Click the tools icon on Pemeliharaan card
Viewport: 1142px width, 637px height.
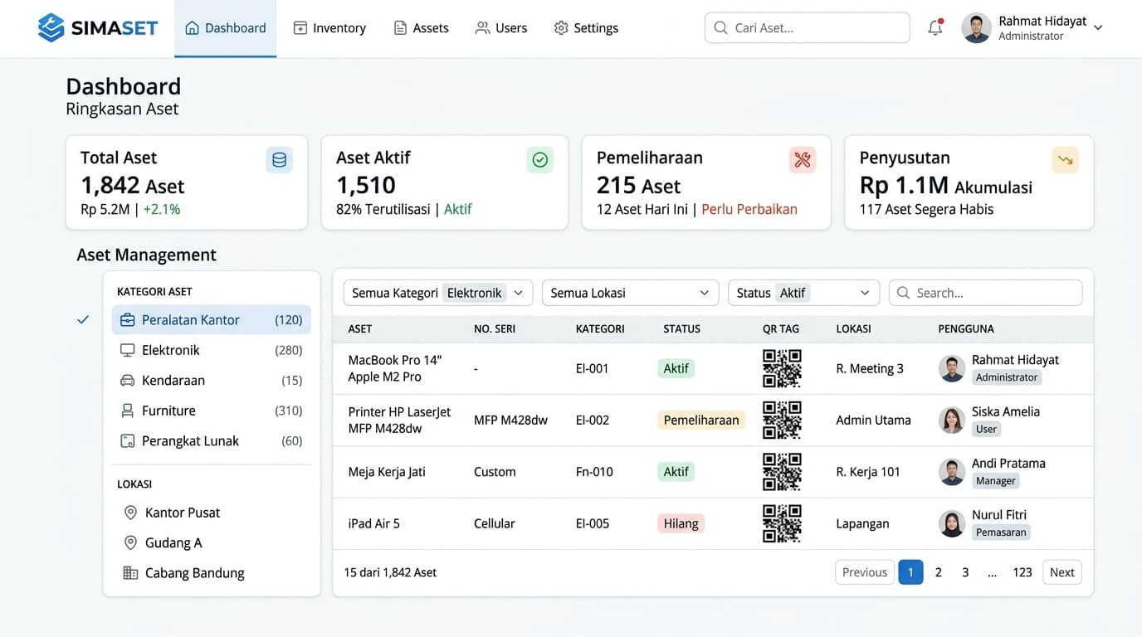803,159
